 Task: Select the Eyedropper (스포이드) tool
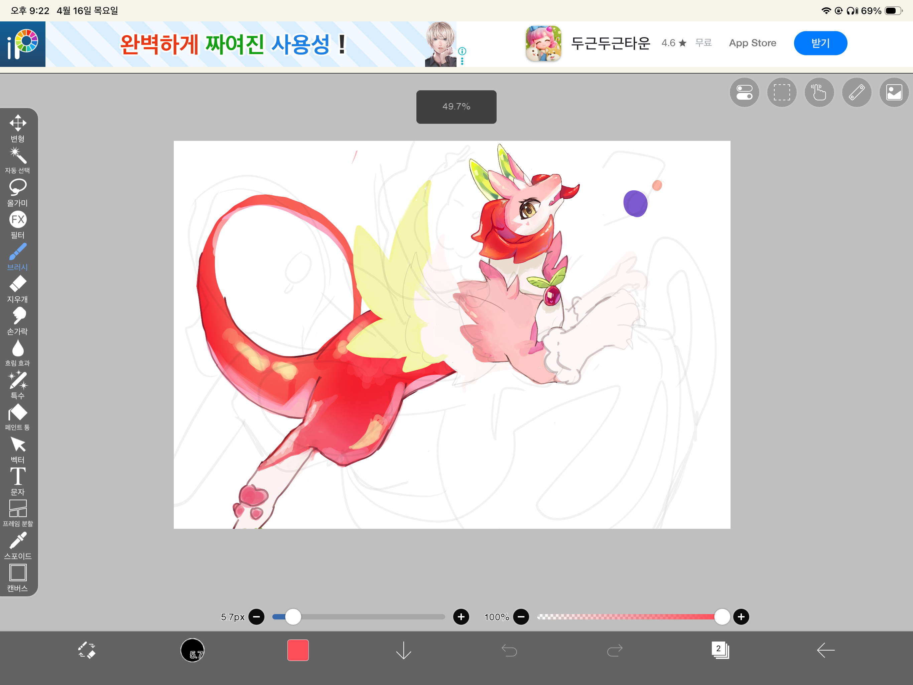click(18, 545)
